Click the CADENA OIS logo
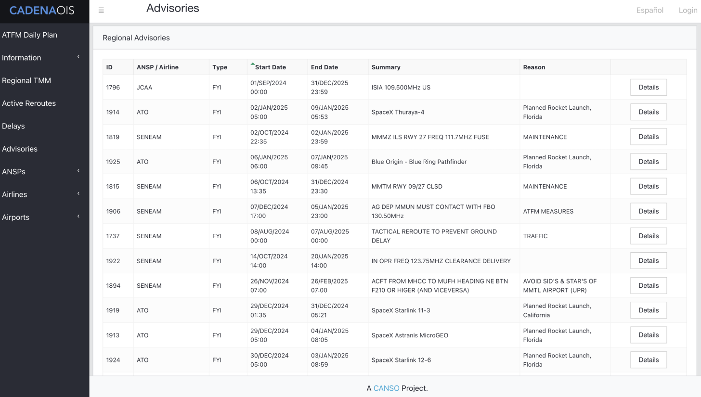 coord(42,10)
